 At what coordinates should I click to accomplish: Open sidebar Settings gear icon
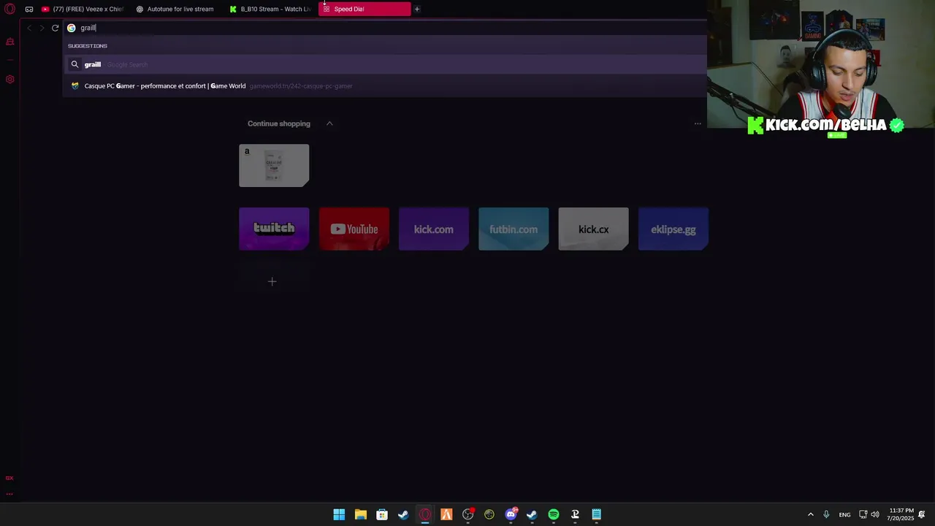(x=9, y=79)
